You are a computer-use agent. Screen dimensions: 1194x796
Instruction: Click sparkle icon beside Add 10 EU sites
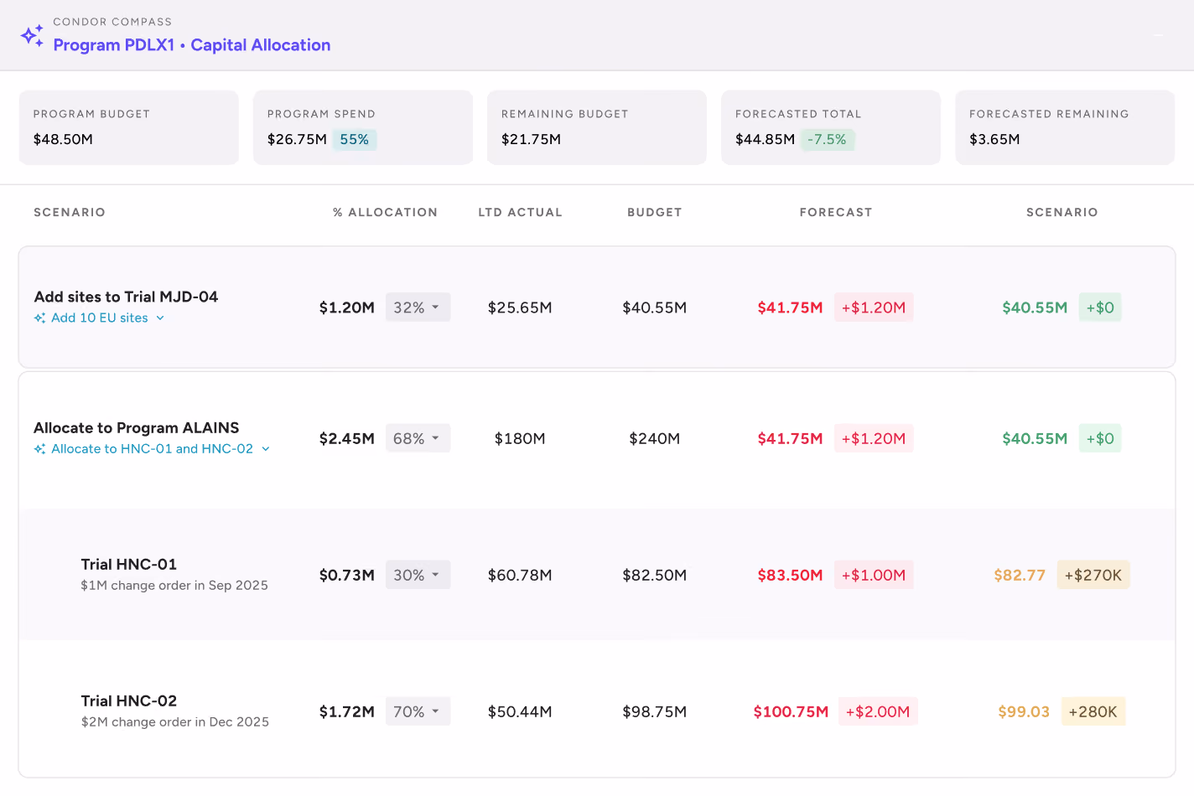point(39,318)
